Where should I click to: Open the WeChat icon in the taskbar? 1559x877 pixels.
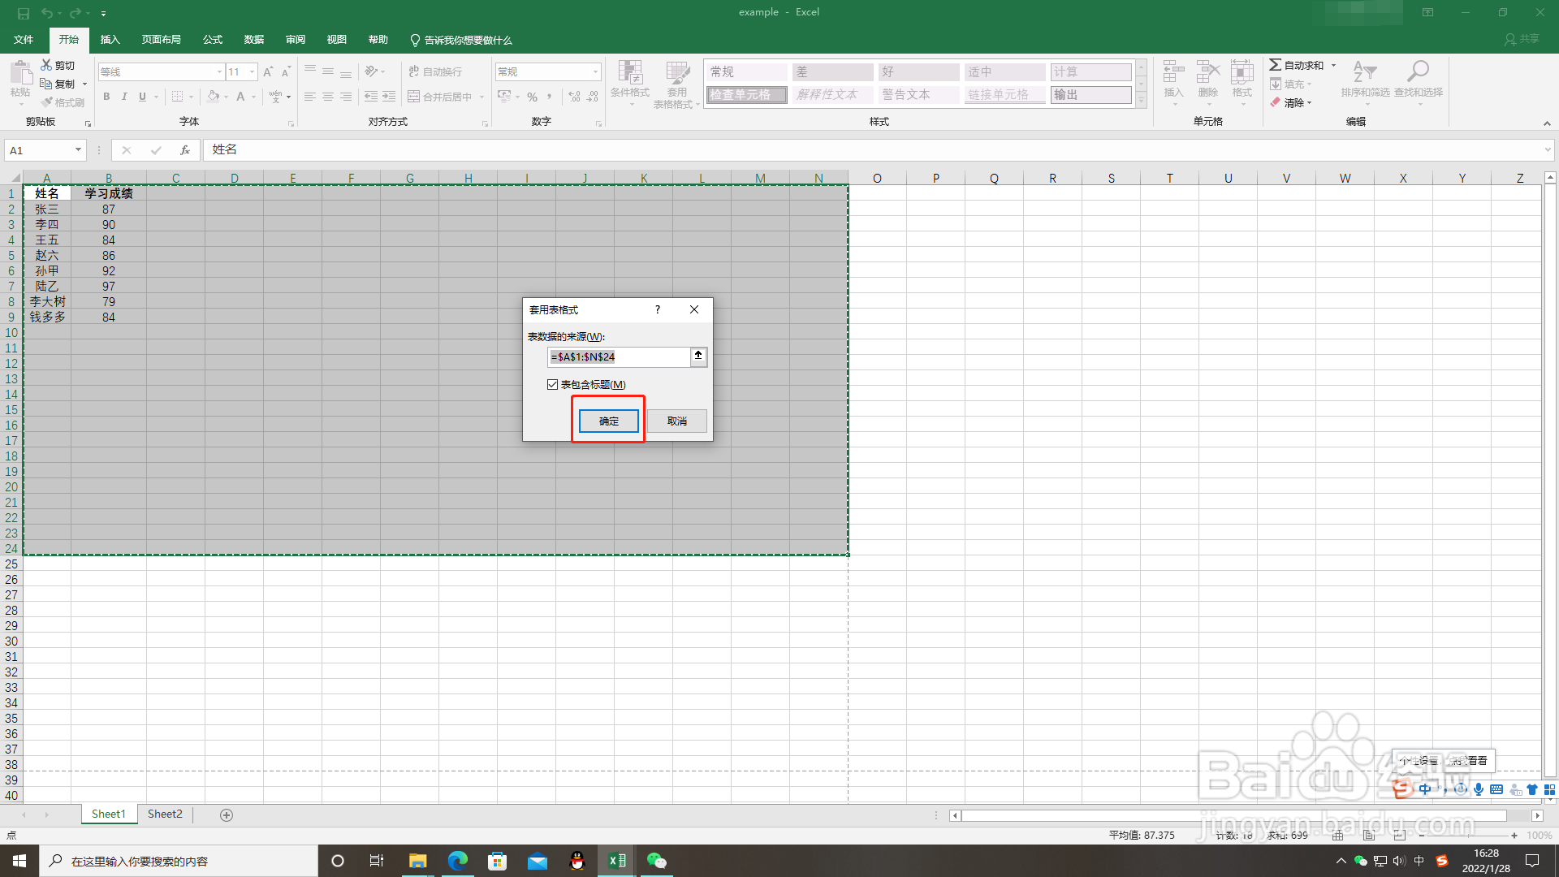point(656,861)
